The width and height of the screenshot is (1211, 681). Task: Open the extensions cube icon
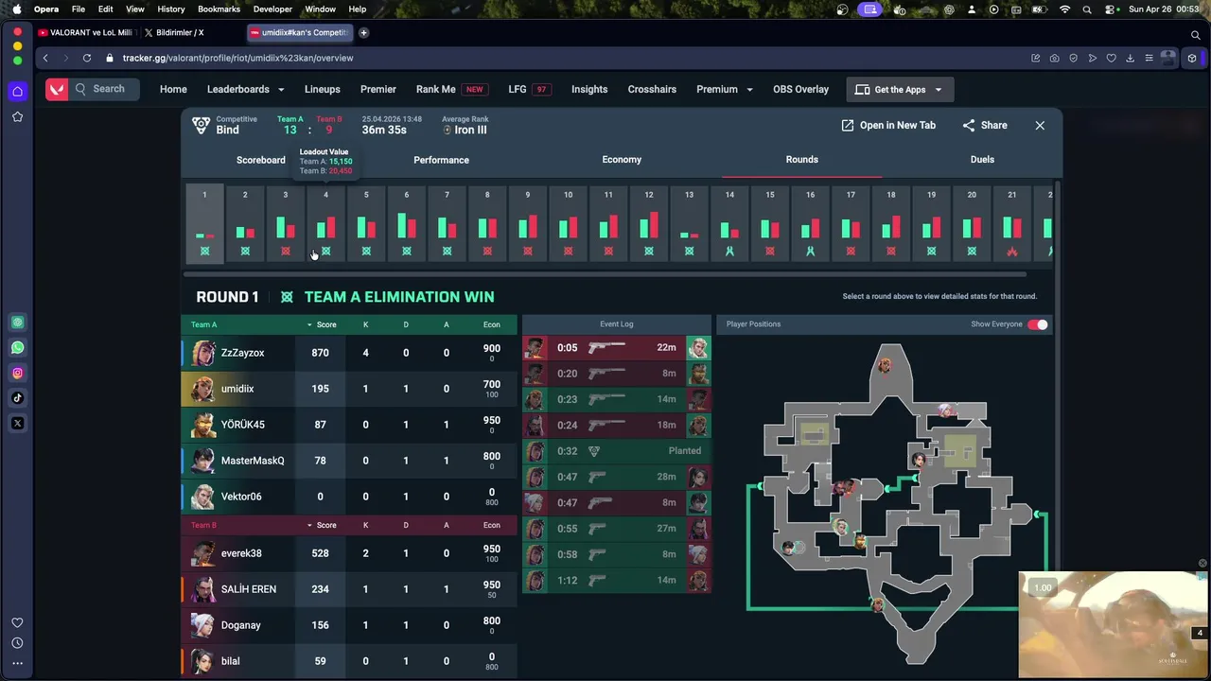pos(1192,58)
